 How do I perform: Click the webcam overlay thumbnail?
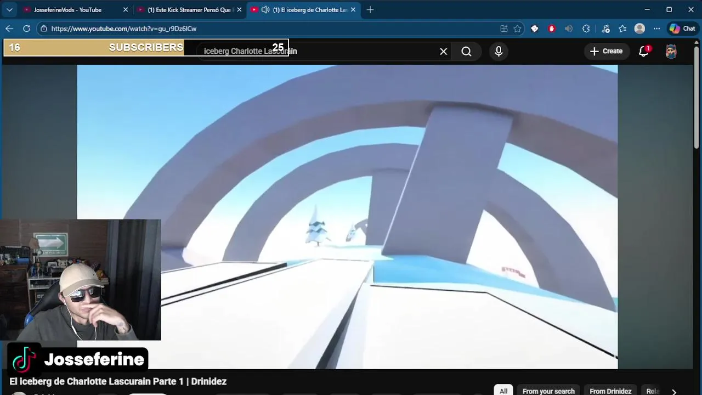pos(81,280)
